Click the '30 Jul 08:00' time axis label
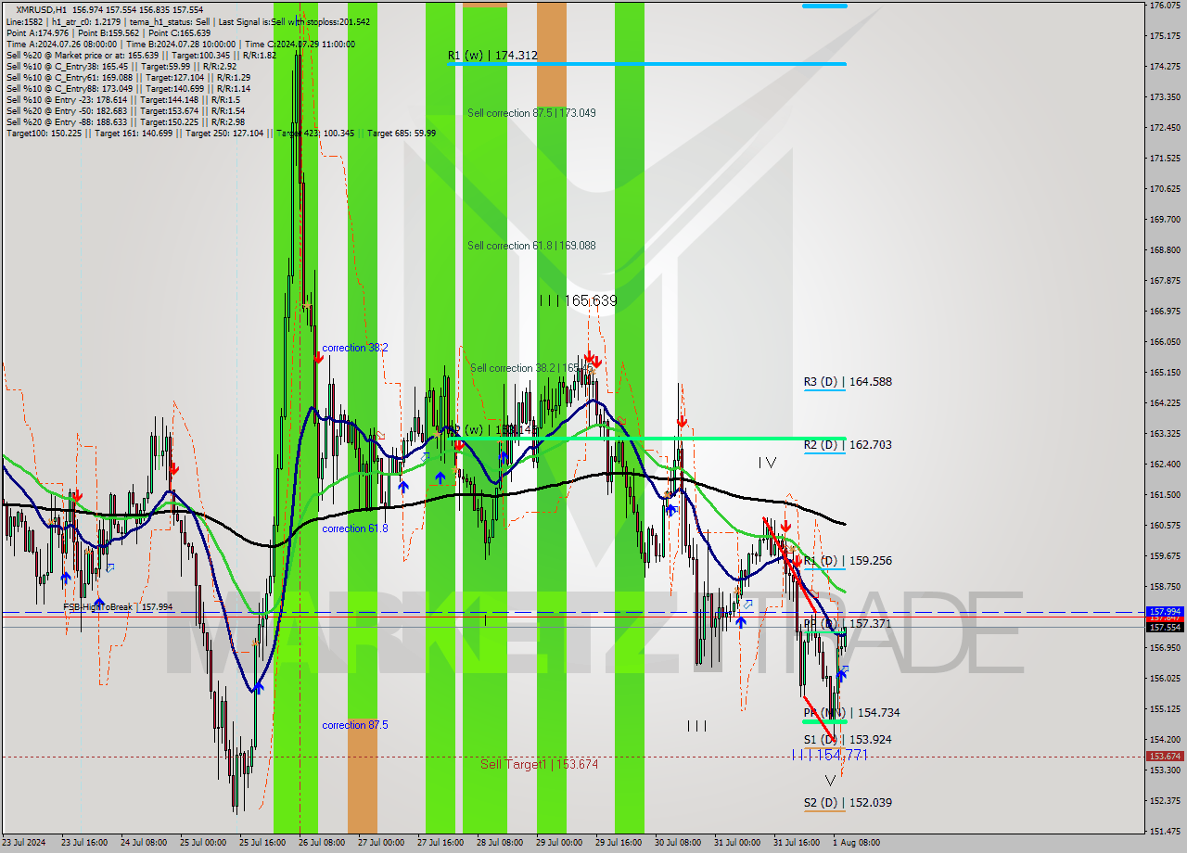1187x853 pixels. tap(677, 843)
